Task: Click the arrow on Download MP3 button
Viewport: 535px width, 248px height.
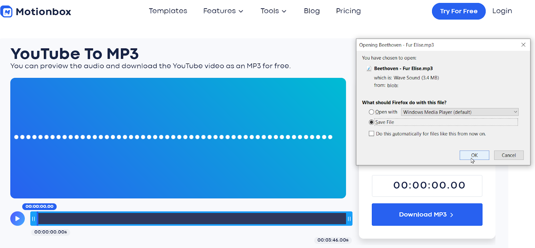Action: pyautogui.click(x=452, y=215)
